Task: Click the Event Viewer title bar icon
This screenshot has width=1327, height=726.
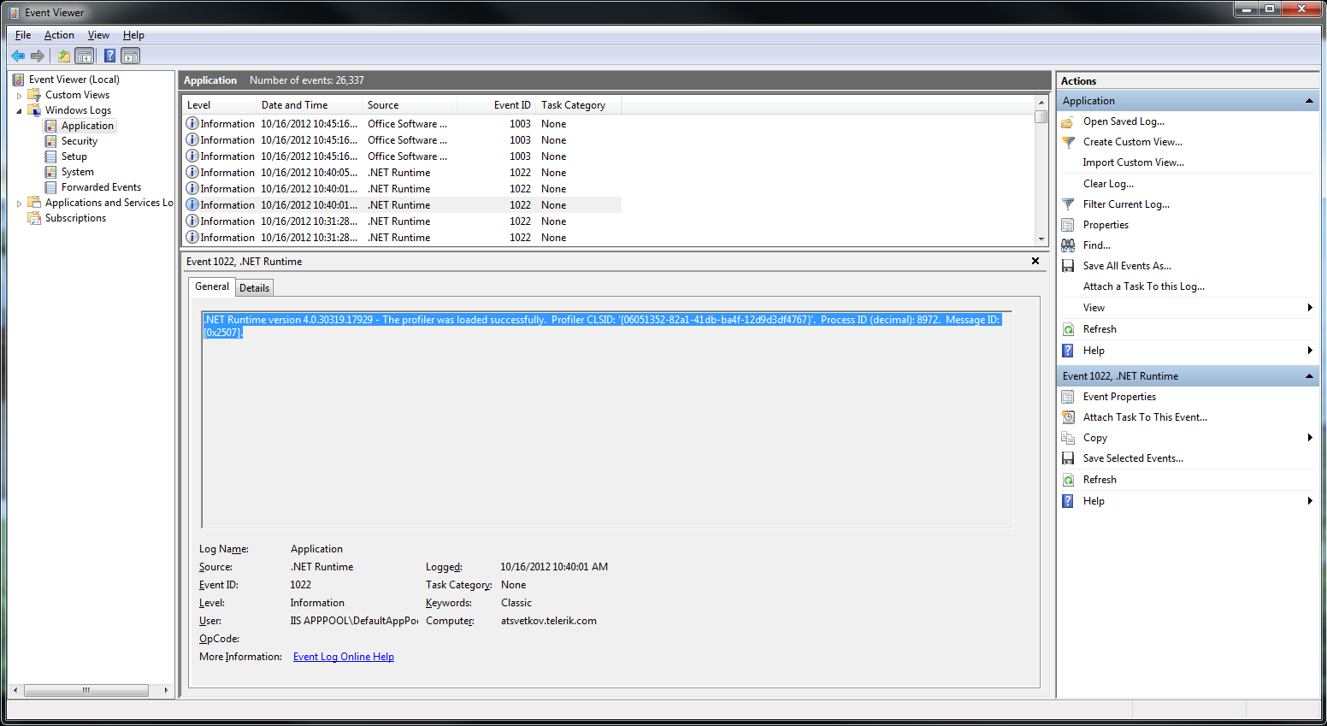Action: (15, 13)
